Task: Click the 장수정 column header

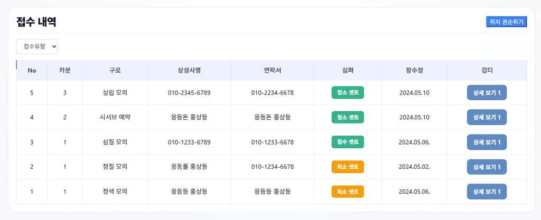Action: [x=414, y=71]
